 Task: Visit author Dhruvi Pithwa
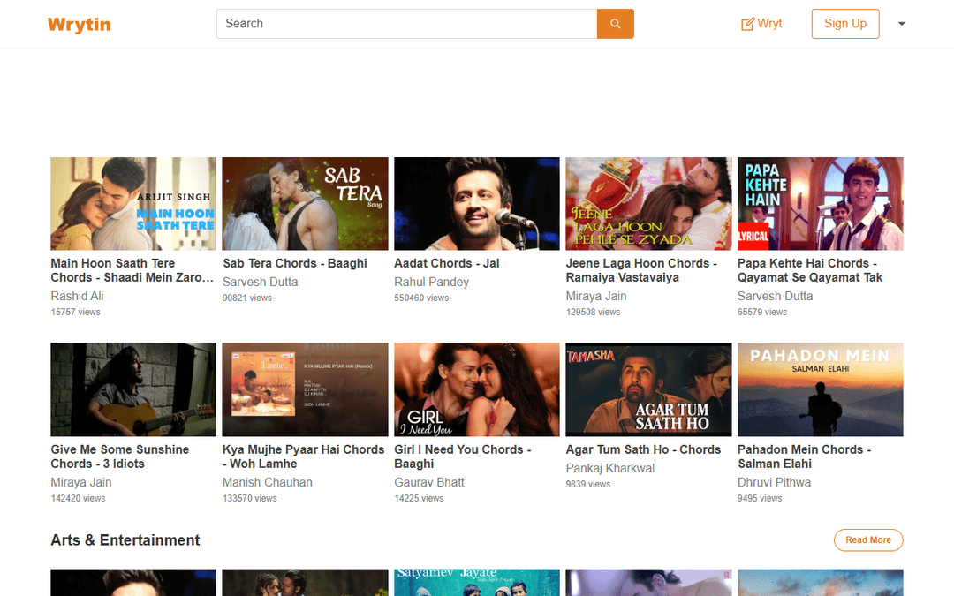[x=774, y=482]
